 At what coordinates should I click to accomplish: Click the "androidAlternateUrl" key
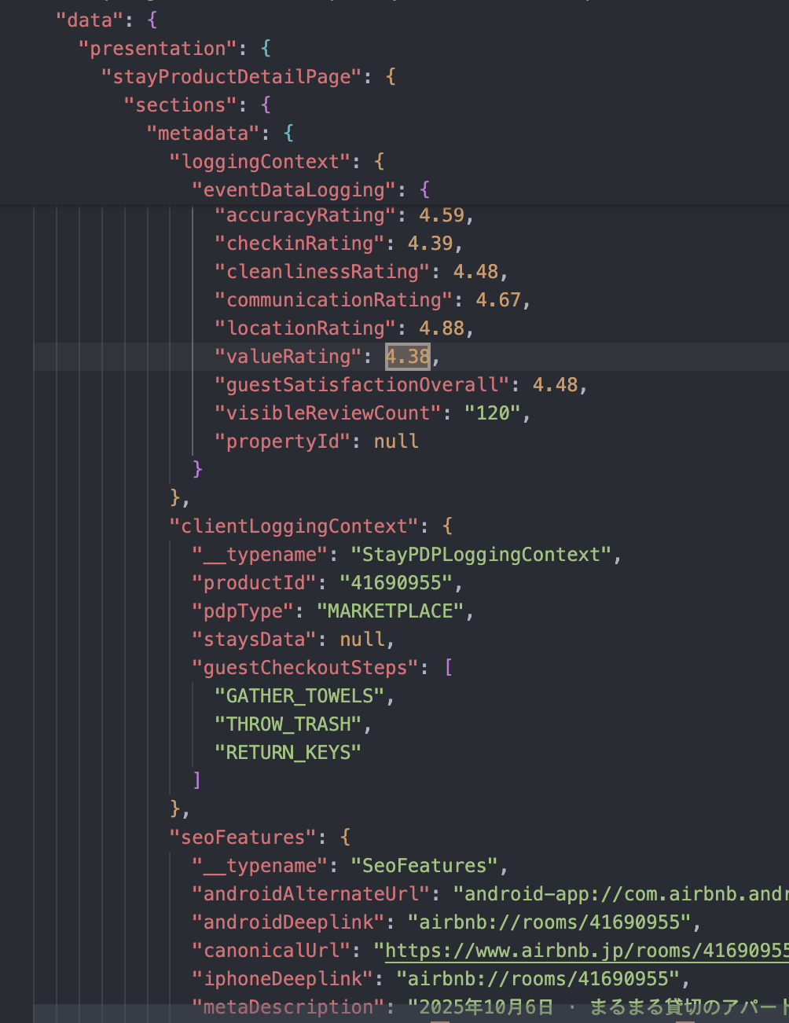click(x=311, y=894)
